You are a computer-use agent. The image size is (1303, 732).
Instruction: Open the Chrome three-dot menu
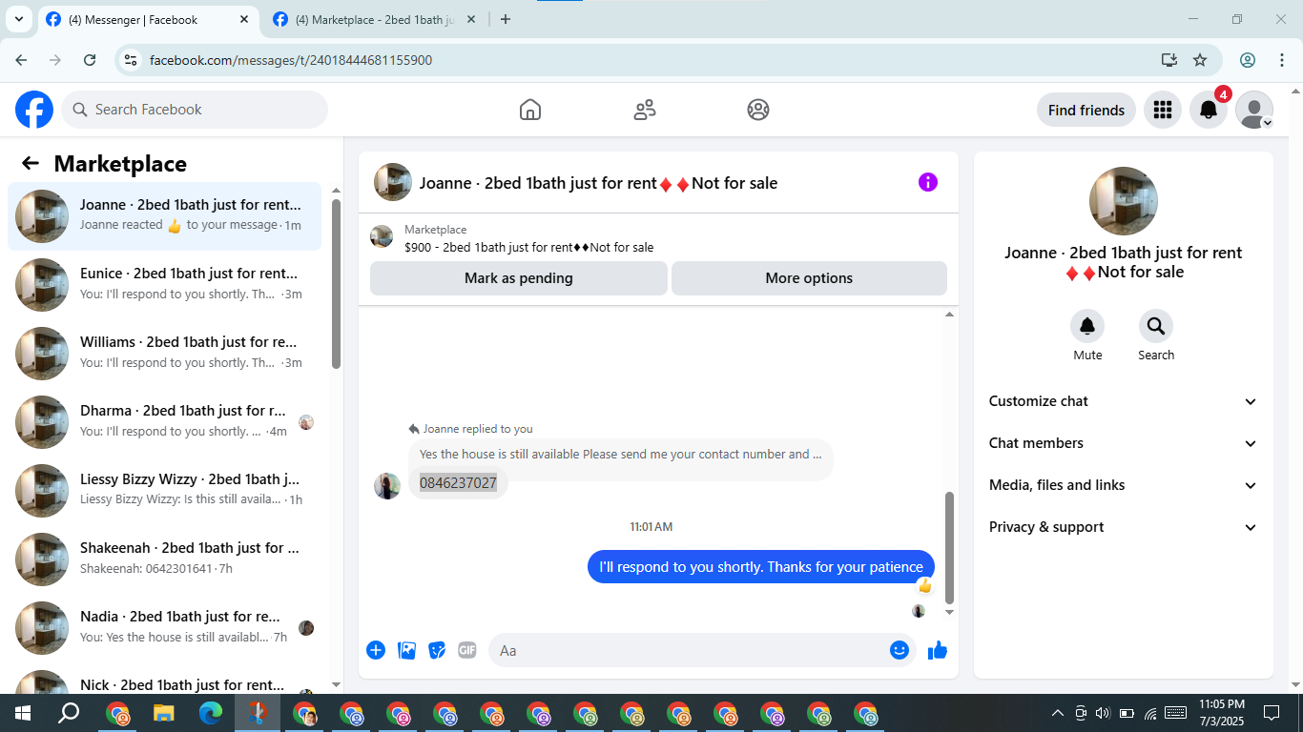(x=1282, y=60)
